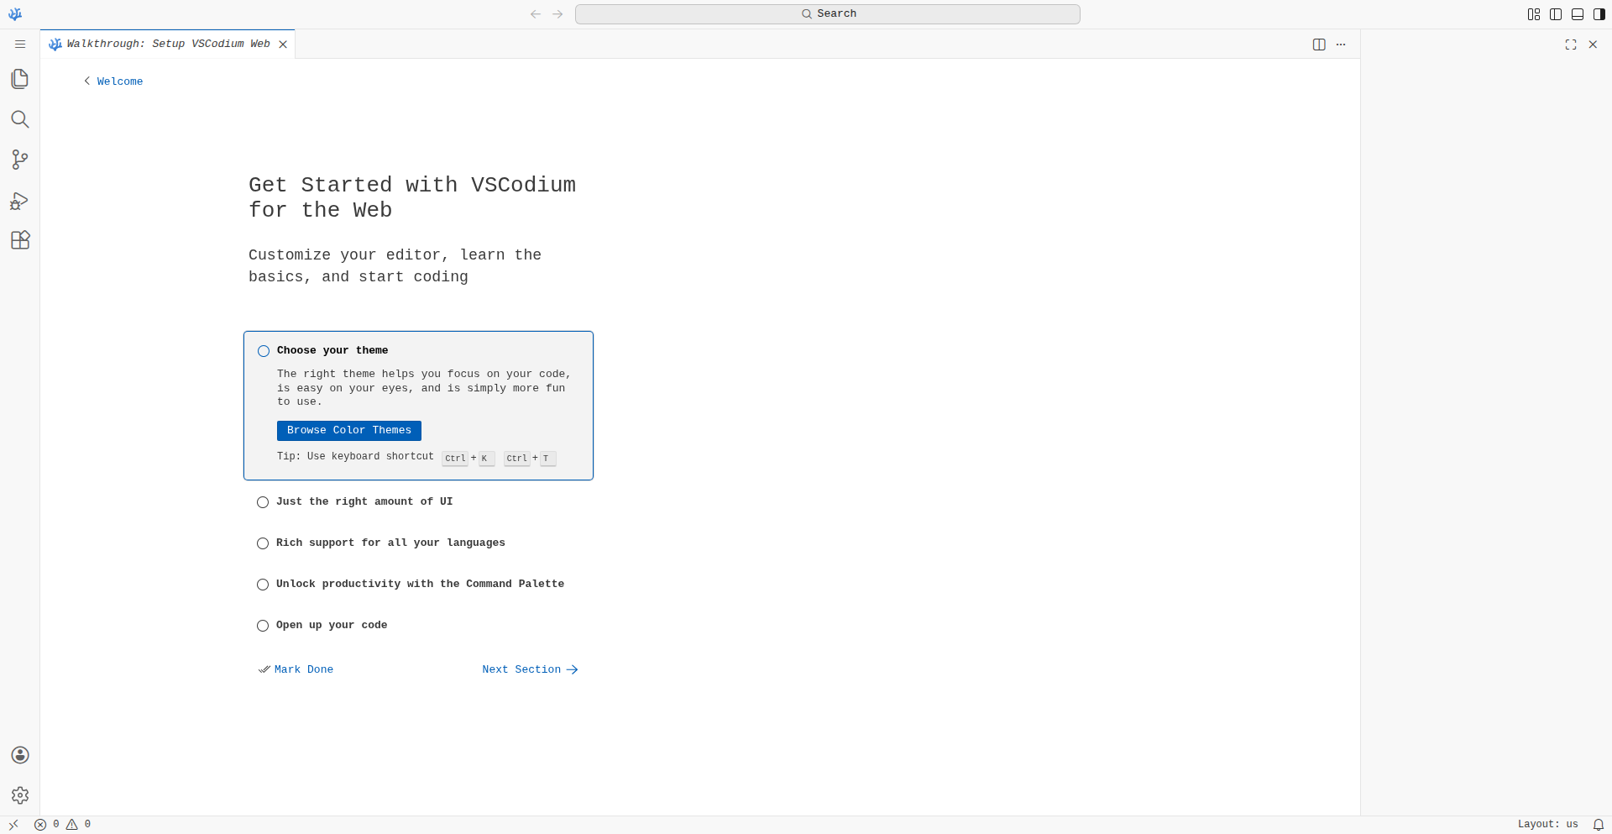Expand 'Rich support for all your languages'

390,543
